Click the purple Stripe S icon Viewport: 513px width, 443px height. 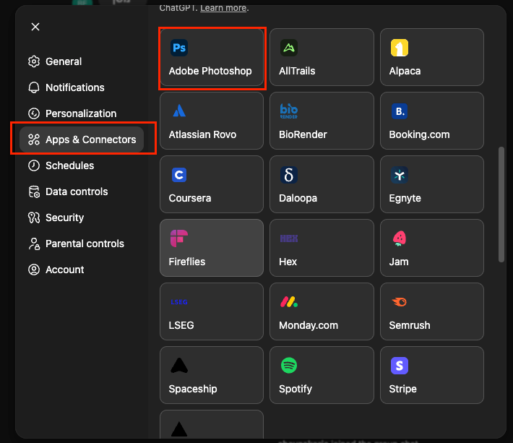[x=399, y=366]
